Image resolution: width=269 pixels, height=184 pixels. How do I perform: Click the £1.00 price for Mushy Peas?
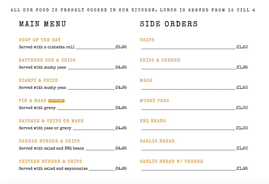click(x=242, y=108)
